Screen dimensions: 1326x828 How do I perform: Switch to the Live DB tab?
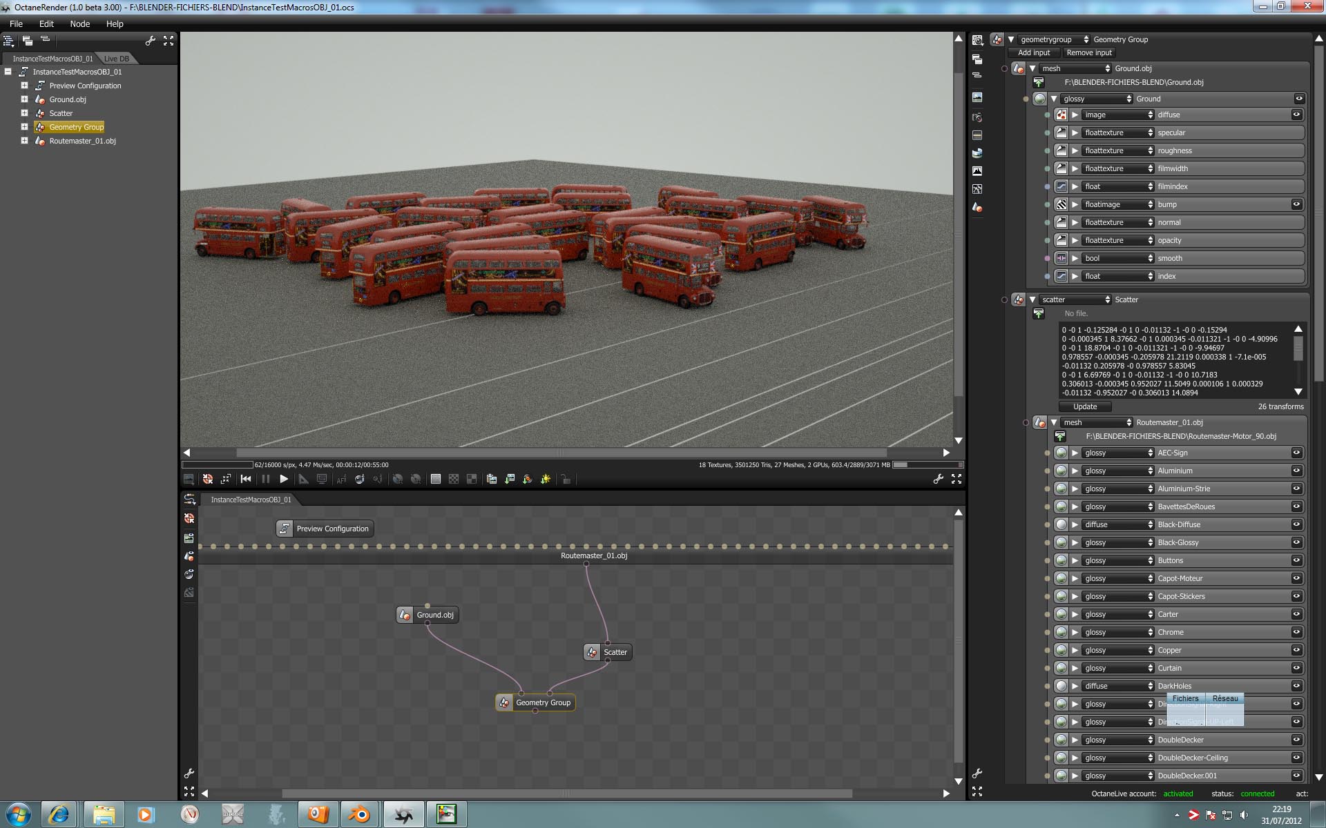(116, 59)
